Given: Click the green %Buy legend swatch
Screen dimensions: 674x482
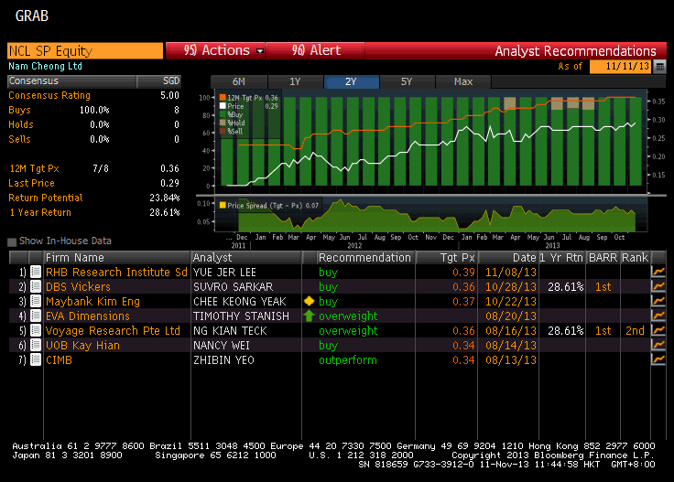Looking at the screenshot, I should click(x=223, y=114).
